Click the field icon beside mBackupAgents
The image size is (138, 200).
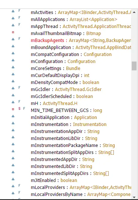(x=13, y=39)
